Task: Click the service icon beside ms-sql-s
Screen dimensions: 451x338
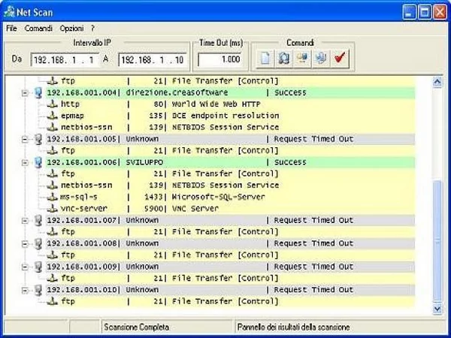Action: coord(53,197)
